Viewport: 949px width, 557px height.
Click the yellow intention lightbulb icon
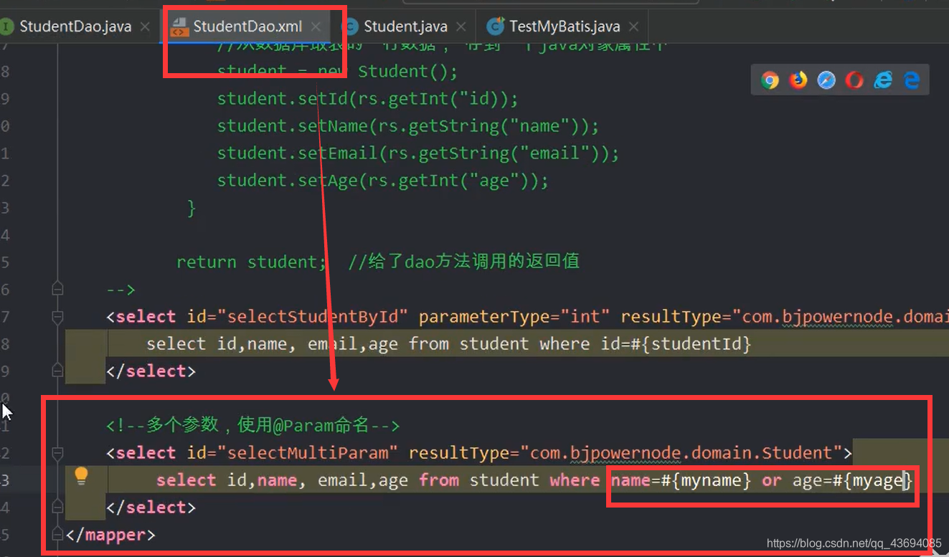(x=81, y=476)
